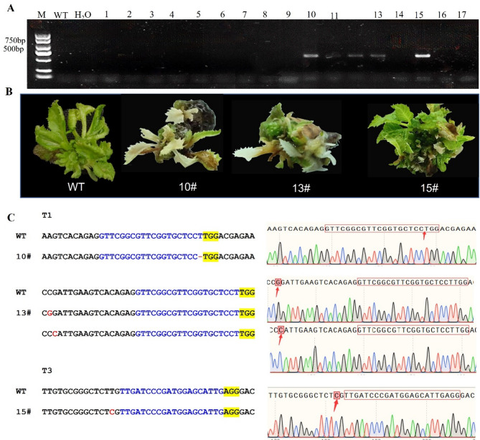The image size is (480, 440).
Task: Select the 10# albino plant photo
Action: [x=173, y=135]
